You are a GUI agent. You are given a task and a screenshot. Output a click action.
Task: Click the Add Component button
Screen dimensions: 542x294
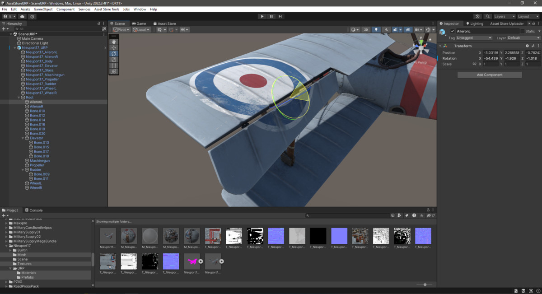[489, 74]
